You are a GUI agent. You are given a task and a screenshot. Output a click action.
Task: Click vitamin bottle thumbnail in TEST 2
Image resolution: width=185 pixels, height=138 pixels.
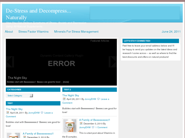(70, 126)
